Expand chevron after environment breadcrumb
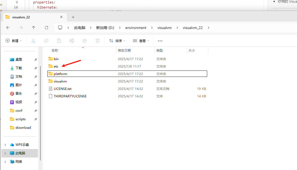Viewport: 297px width, 170px height. [152, 28]
